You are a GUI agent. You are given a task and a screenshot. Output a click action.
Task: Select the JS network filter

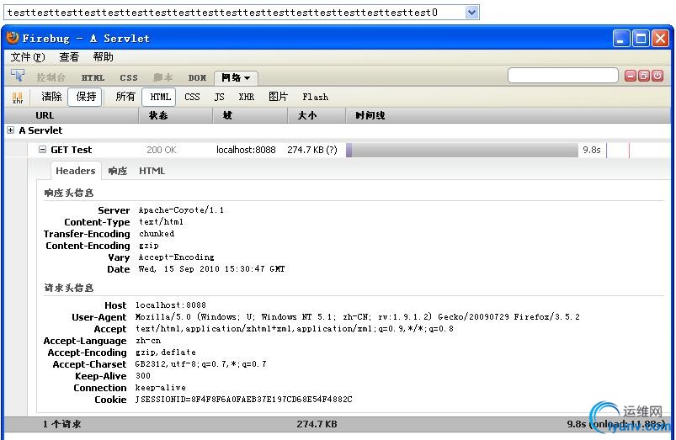(x=219, y=97)
